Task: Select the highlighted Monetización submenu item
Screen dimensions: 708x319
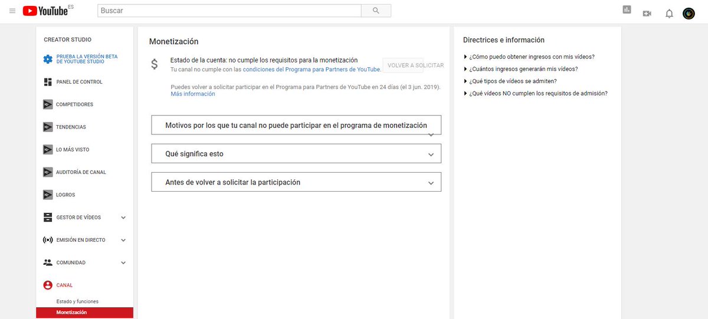Action: coord(85,313)
